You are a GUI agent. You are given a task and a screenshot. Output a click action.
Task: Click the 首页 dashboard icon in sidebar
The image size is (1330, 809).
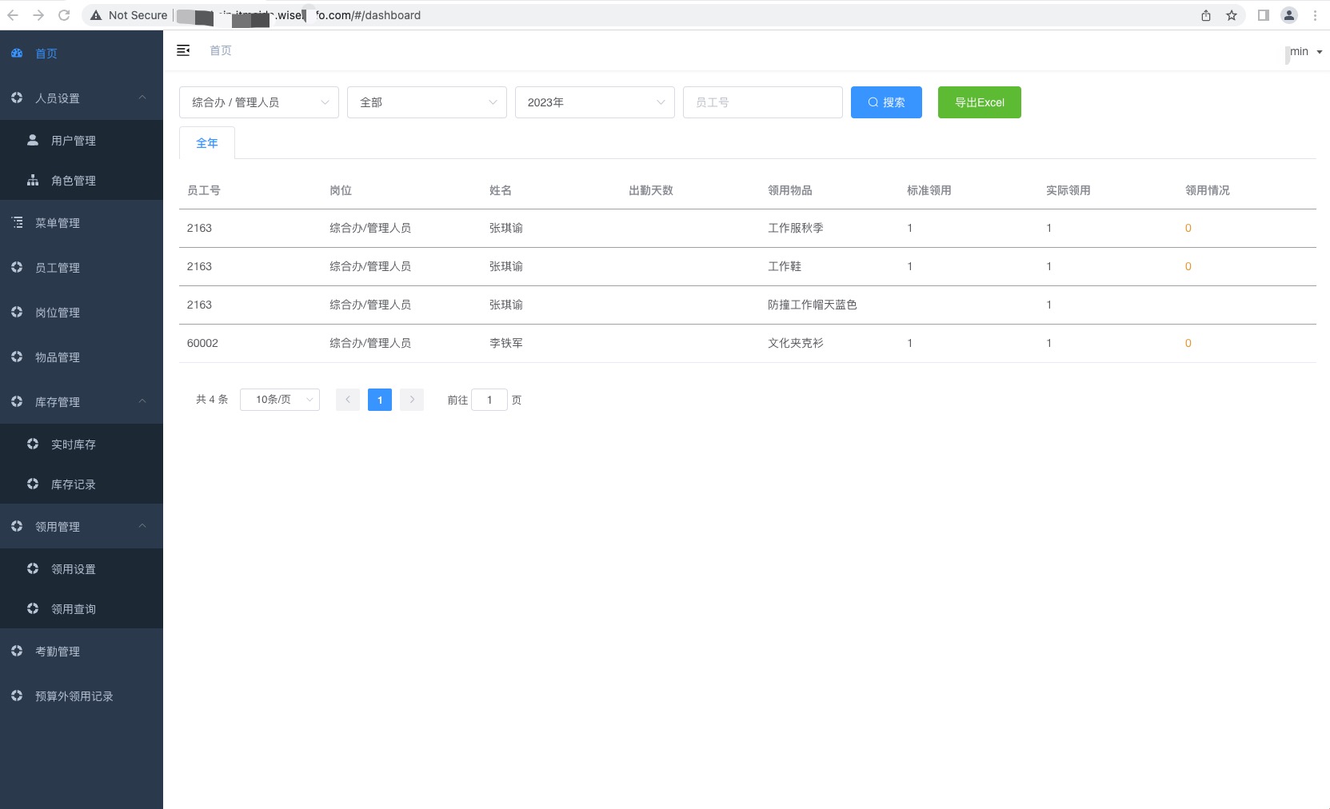[17, 53]
